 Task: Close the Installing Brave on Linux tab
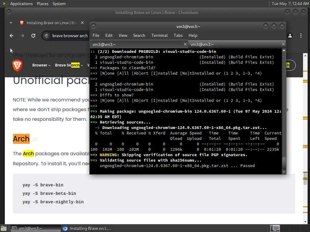[82, 23]
